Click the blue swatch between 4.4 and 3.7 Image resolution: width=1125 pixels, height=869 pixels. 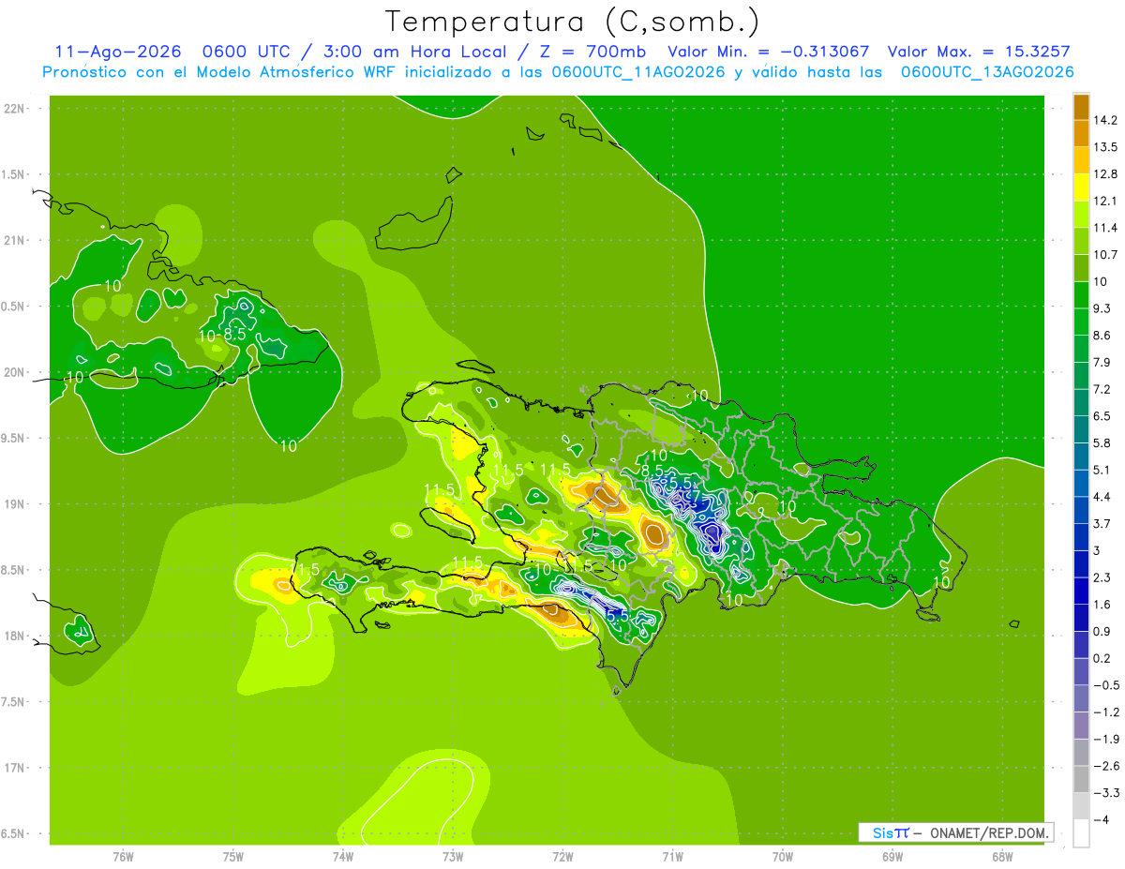point(1081,510)
